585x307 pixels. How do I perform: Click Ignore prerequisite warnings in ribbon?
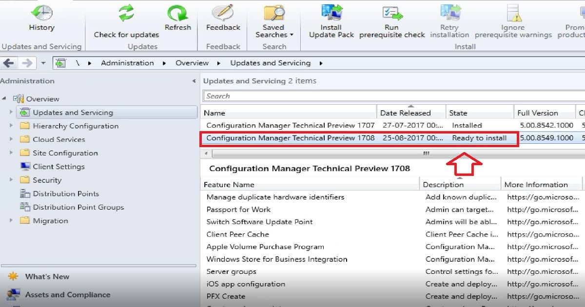[513, 22]
